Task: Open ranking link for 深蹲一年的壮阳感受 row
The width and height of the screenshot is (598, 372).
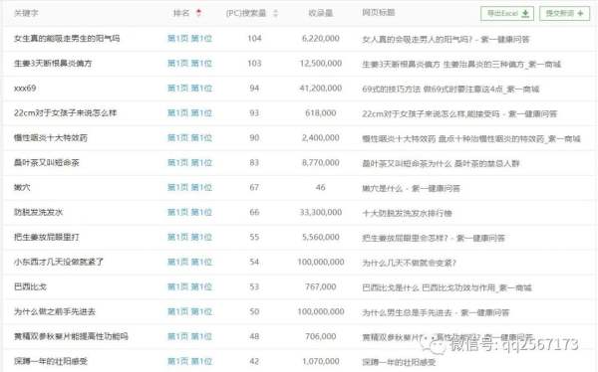Action: pos(189,361)
